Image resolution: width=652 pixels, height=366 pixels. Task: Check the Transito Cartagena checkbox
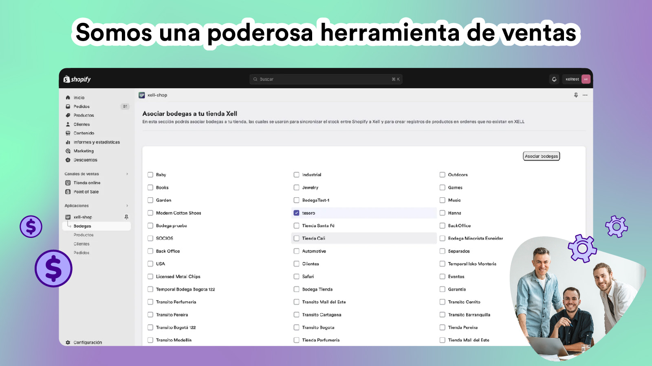point(296,315)
